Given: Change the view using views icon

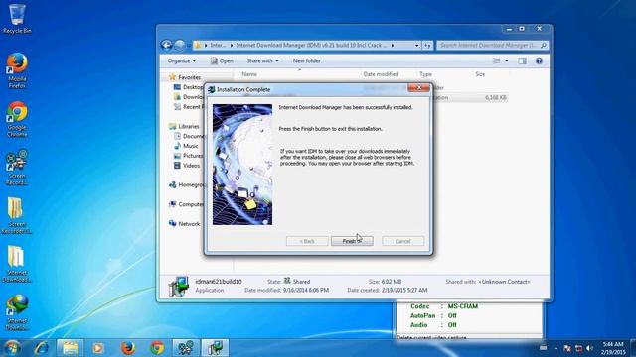Looking at the screenshot, I should pyautogui.click(x=497, y=60).
